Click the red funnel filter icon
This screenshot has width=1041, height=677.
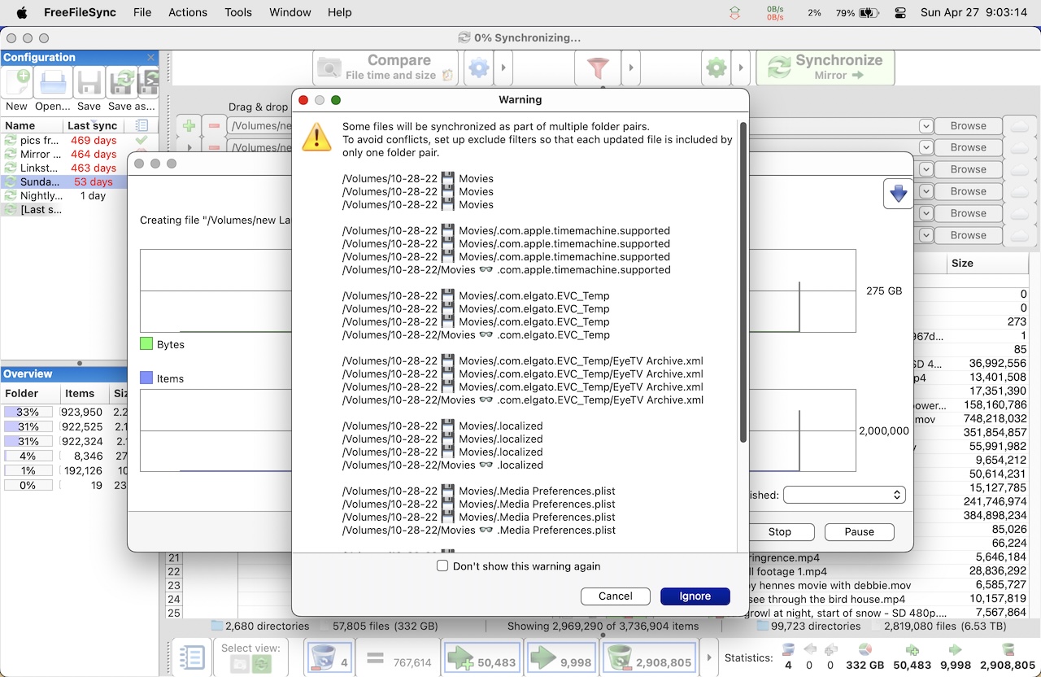[x=598, y=68]
